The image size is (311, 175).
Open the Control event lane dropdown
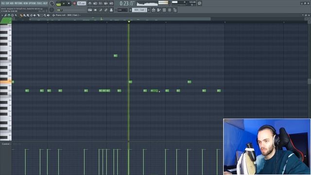6,144
